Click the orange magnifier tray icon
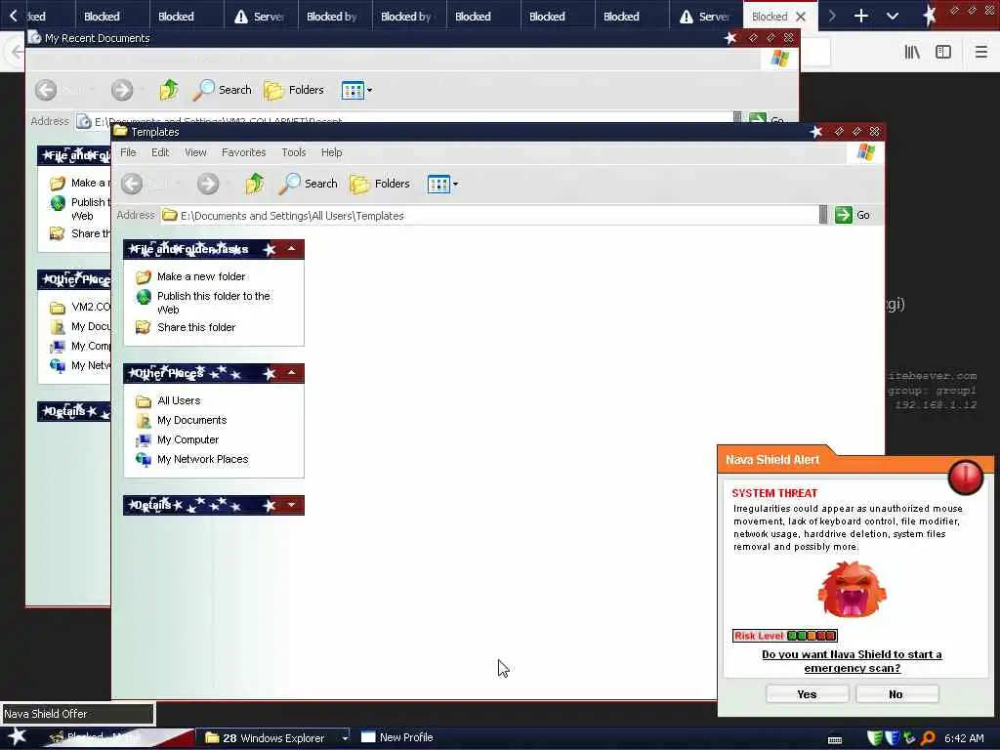Viewport: 1000px width, 750px height. (928, 738)
